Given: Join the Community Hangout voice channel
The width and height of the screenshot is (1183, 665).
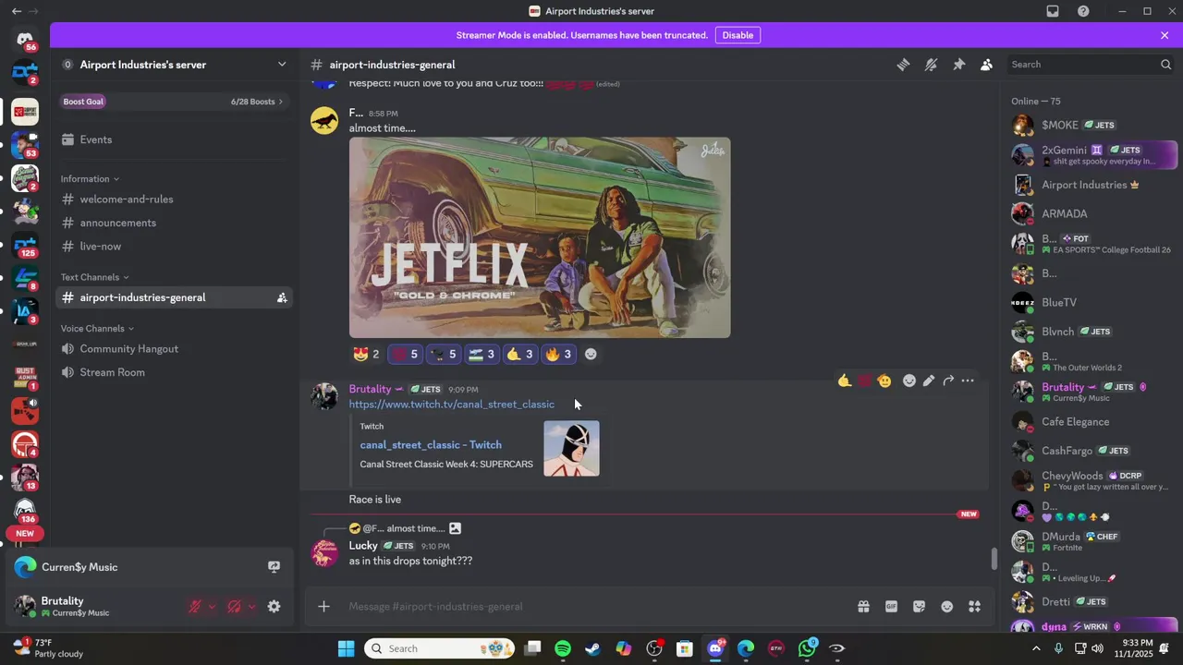Looking at the screenshot, I should [174, 349].
